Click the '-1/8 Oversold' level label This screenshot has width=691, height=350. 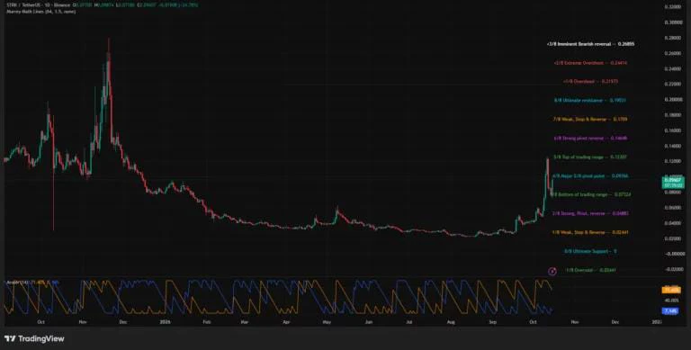[x=590, y=270]
